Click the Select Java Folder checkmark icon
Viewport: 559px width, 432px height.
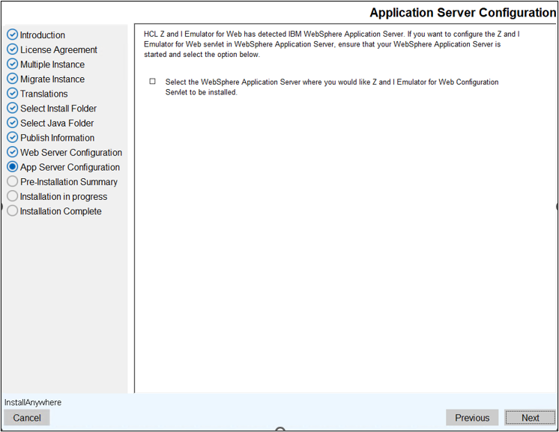point(13,123)
